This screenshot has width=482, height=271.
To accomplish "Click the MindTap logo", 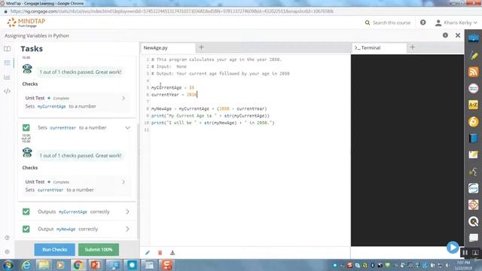I will (x=26, y=22).
